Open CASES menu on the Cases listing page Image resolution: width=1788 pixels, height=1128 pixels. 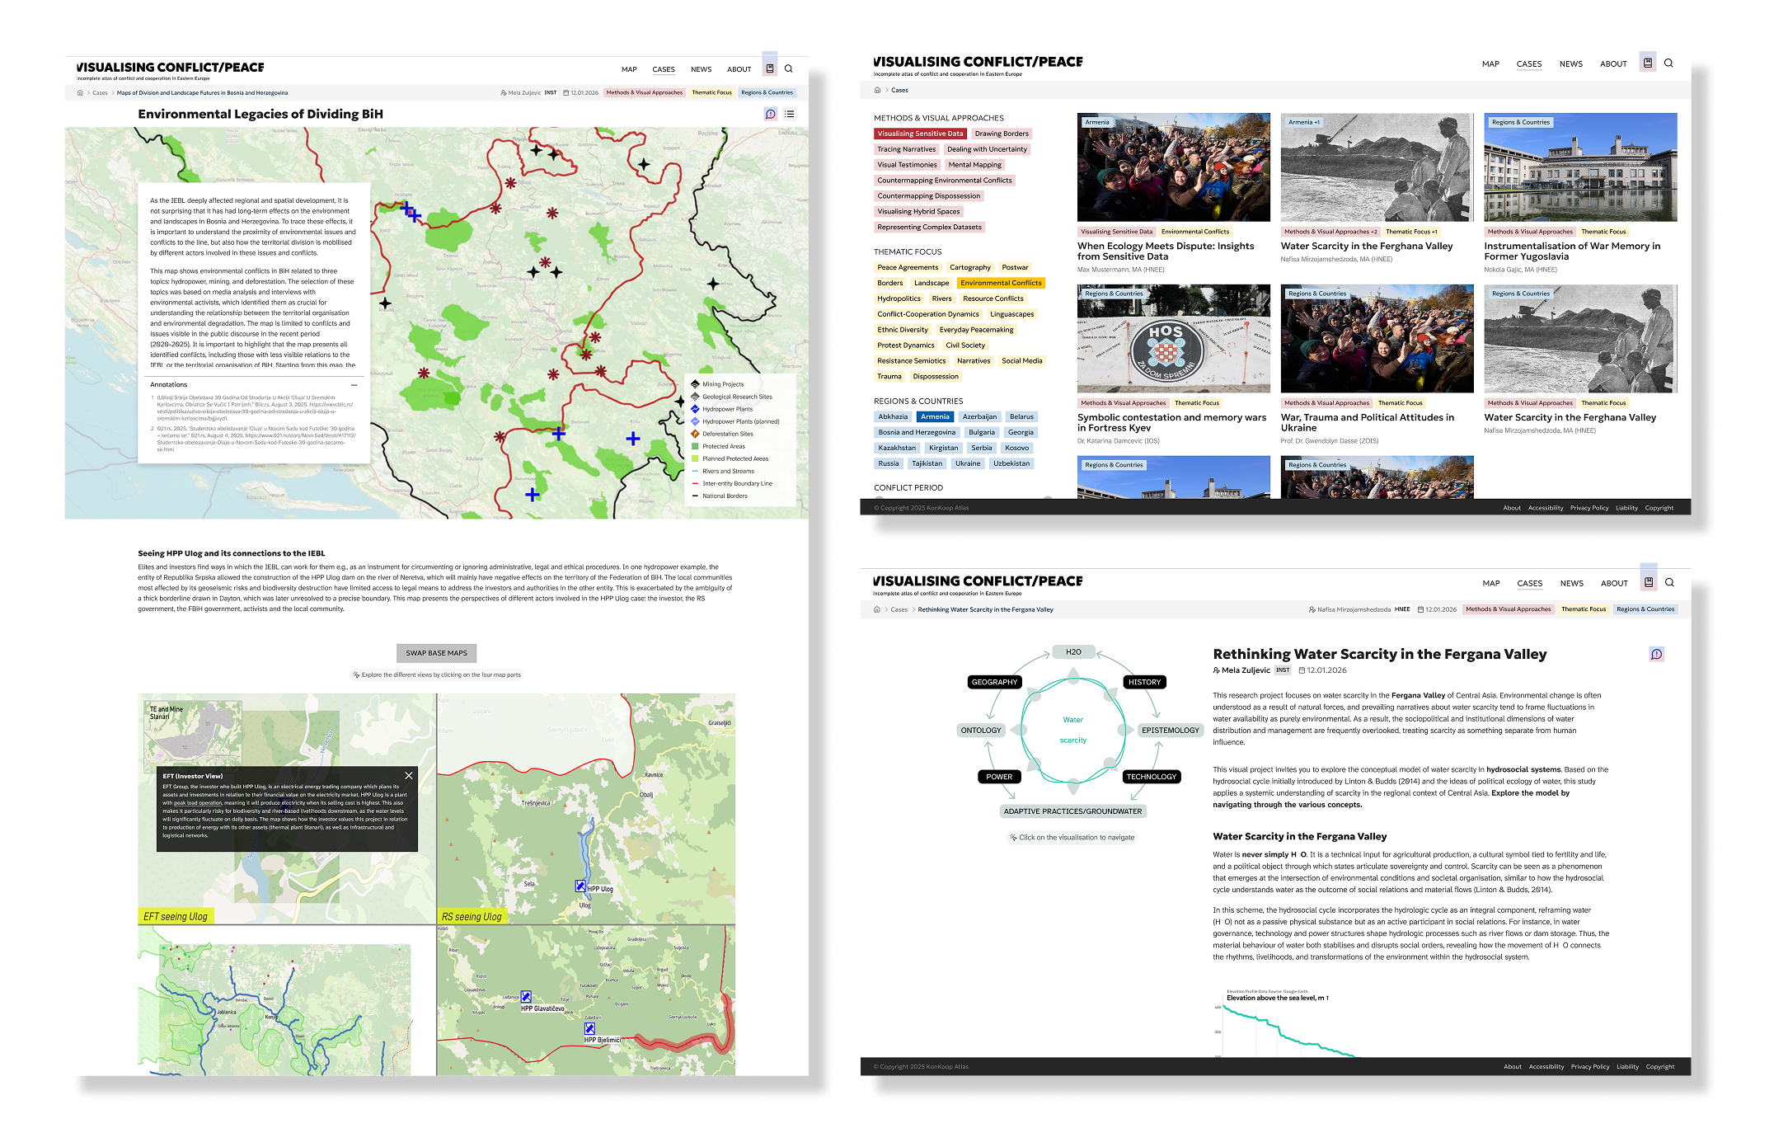(x=1529, y=63)
